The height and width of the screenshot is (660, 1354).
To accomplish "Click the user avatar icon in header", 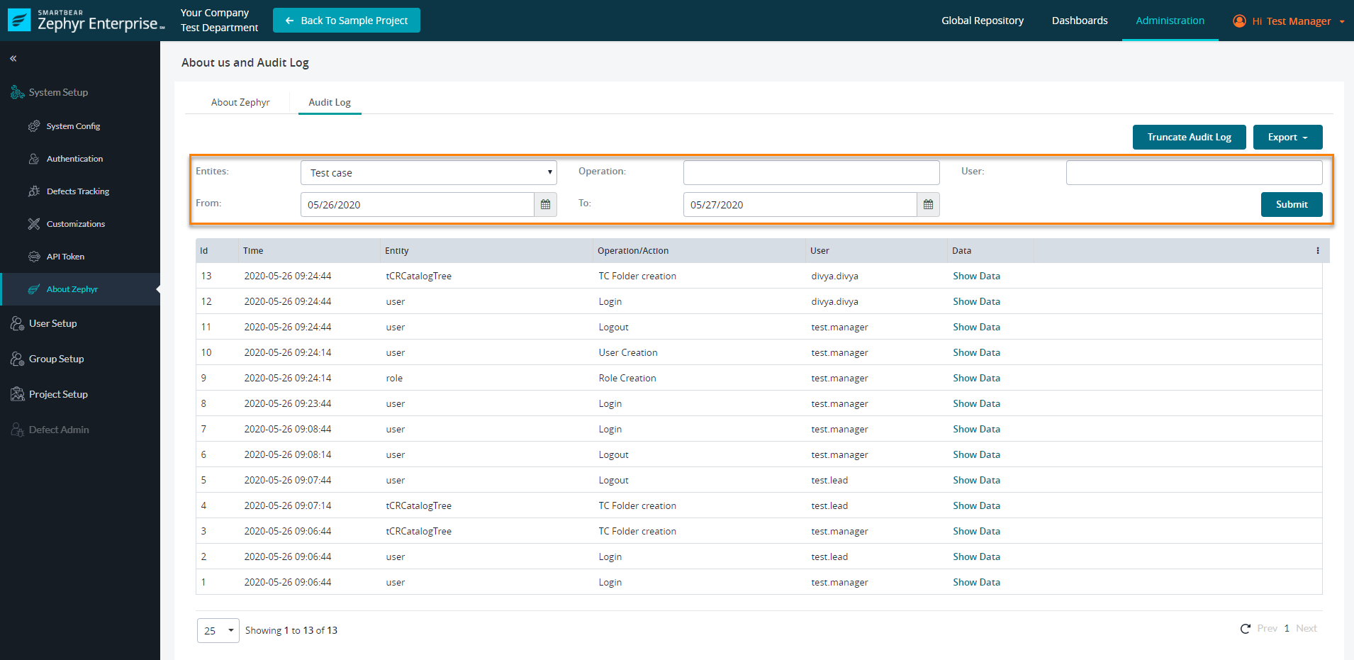I will point(1239,21).
